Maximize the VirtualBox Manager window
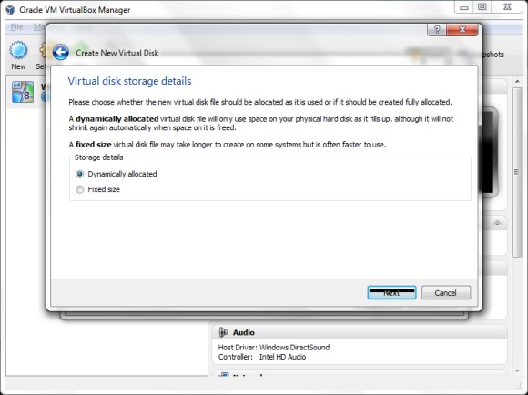This screenshot has height=395, width=528. [482, 7]
